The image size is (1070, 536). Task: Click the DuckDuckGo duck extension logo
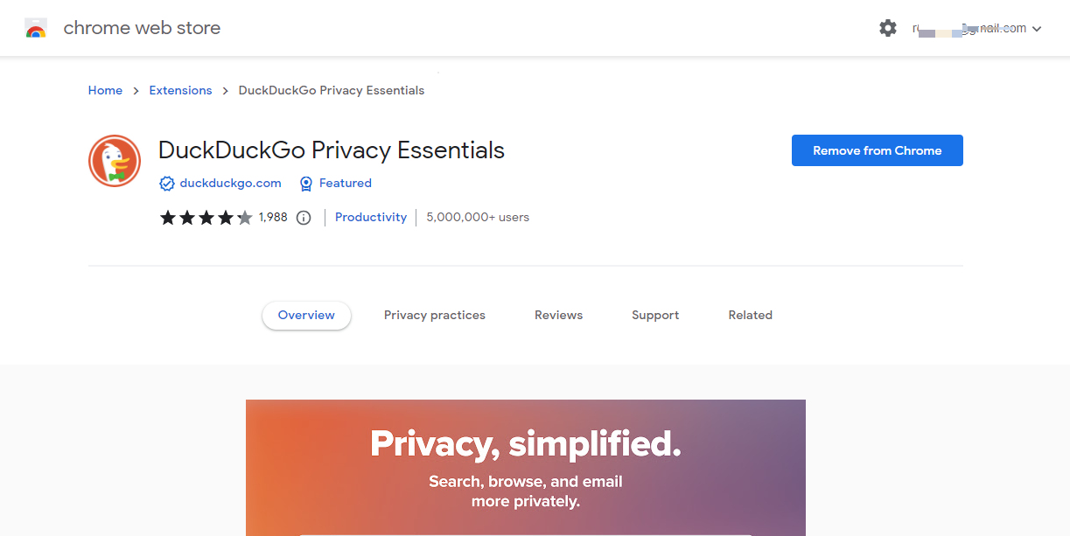pos(115,161)
